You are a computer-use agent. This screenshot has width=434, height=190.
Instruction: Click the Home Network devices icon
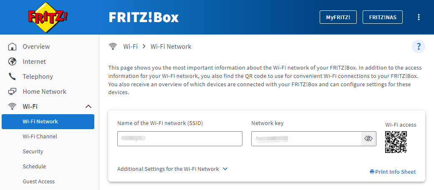(x=13, y=92)
